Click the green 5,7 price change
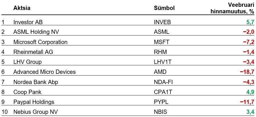 click(x=250, y=22)
